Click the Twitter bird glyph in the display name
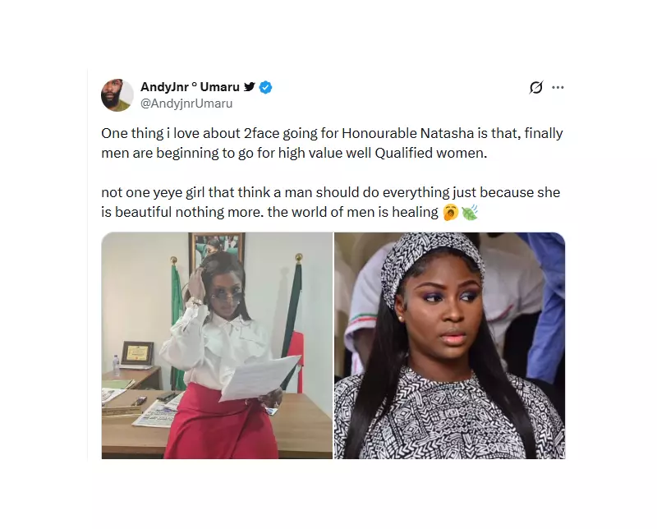The image size is (657, 529). (249, 85)
